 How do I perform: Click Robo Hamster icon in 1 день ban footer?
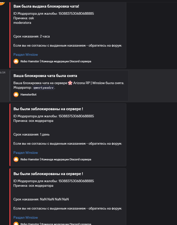coord(16,159)
